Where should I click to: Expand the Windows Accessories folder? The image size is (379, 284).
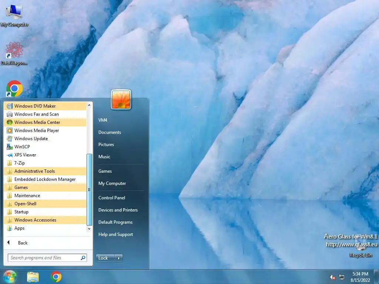(x=45, y=220)
